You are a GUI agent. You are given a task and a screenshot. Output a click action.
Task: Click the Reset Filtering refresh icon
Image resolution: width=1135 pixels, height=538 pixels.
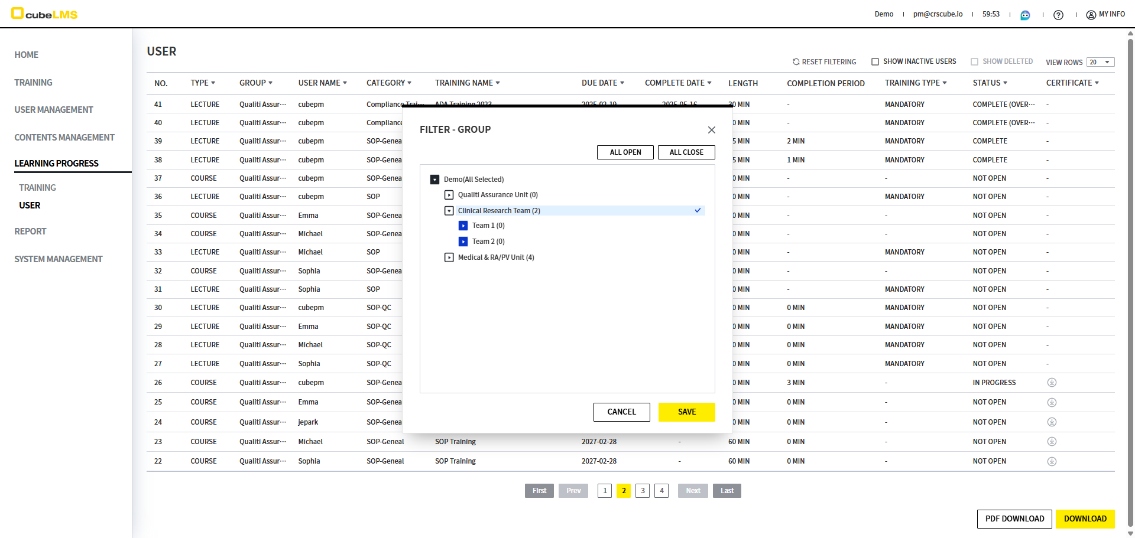(796, 62)
